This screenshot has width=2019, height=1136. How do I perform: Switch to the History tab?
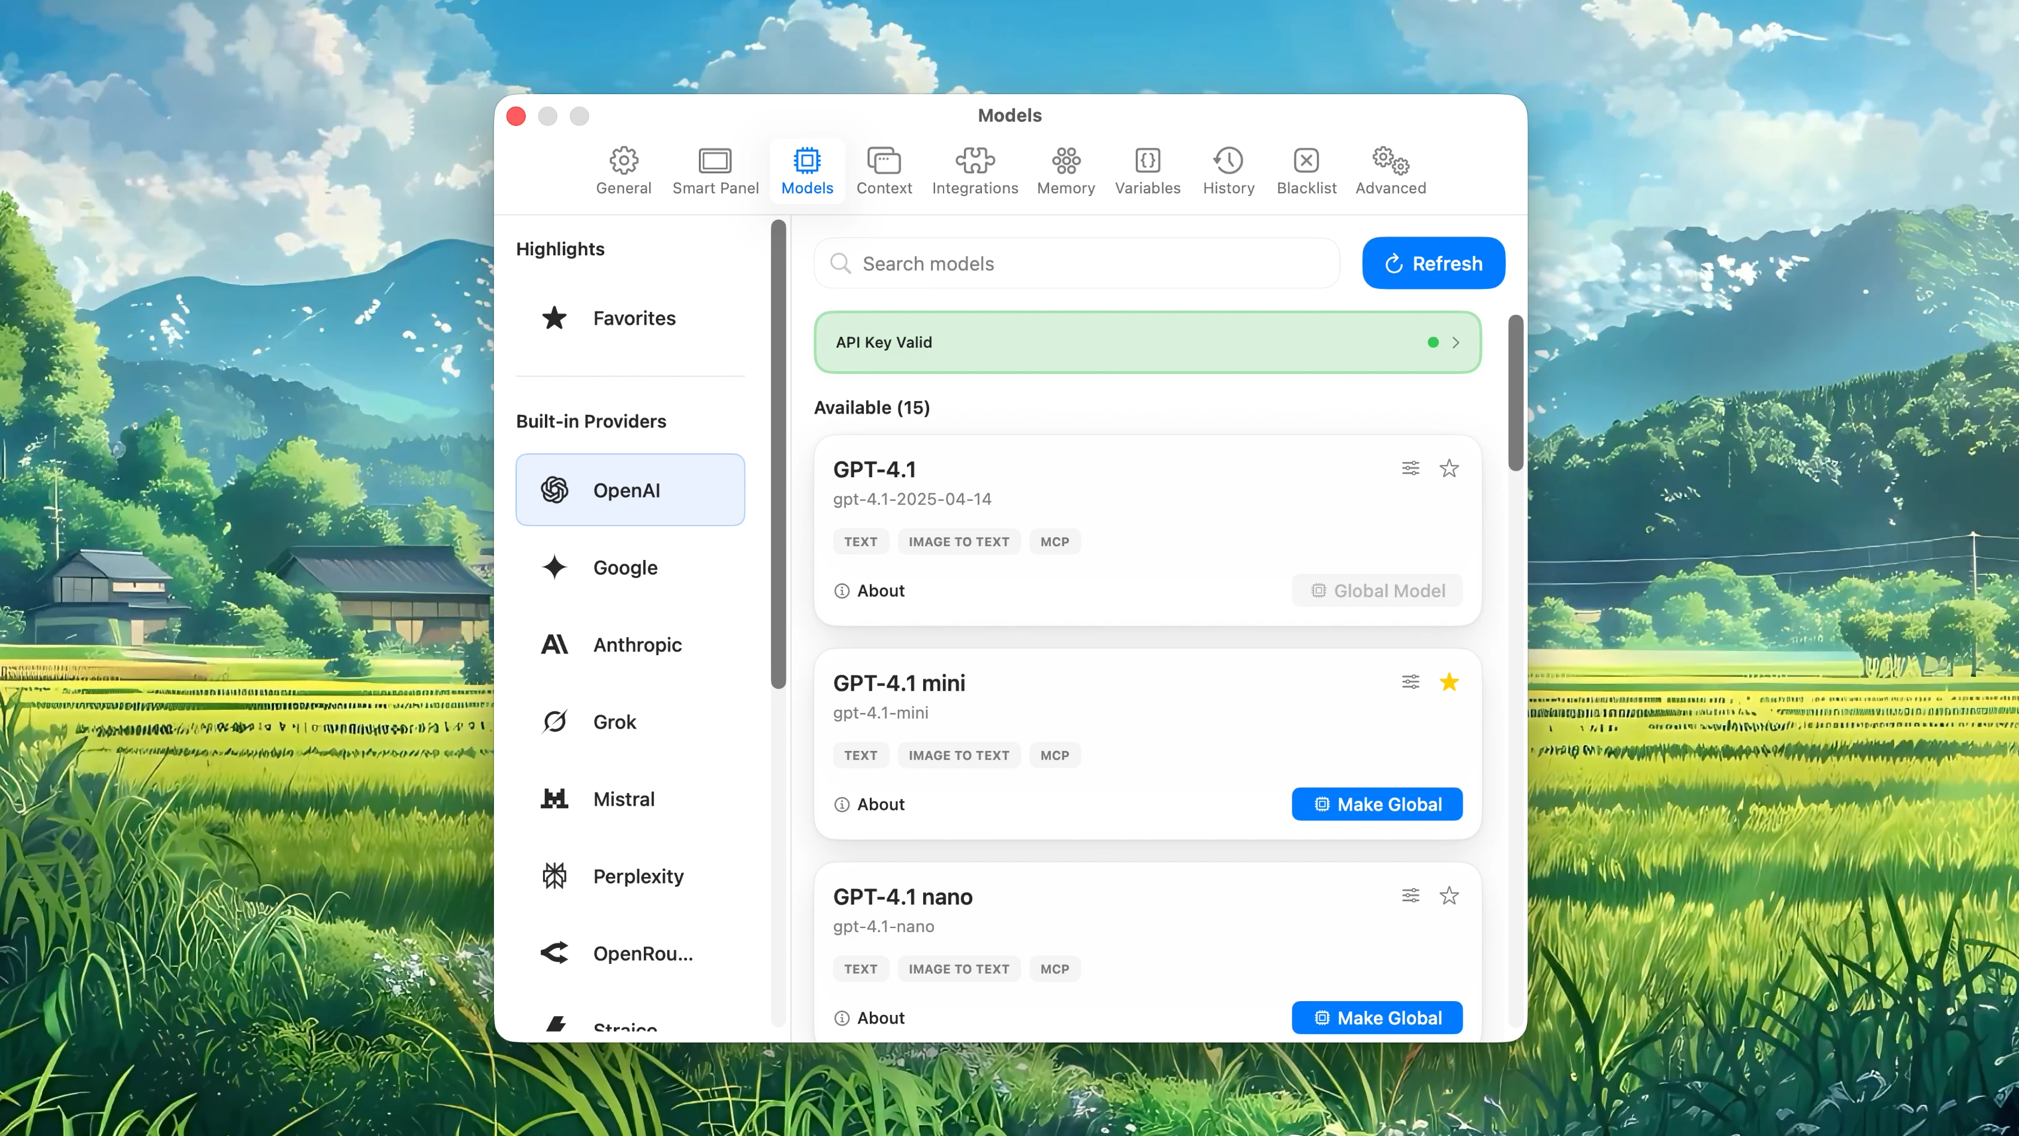pos(1227,170)
